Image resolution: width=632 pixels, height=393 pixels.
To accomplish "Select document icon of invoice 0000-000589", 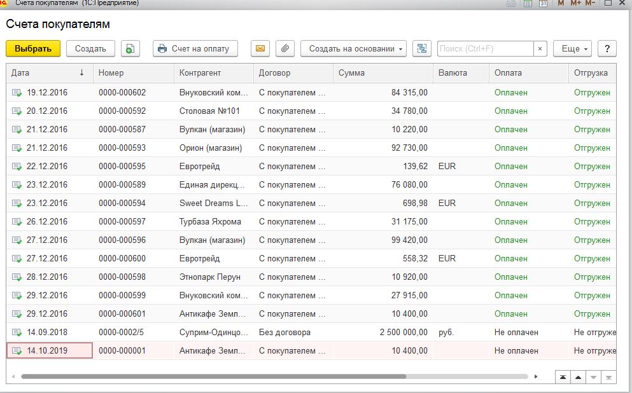I will 17,185.
